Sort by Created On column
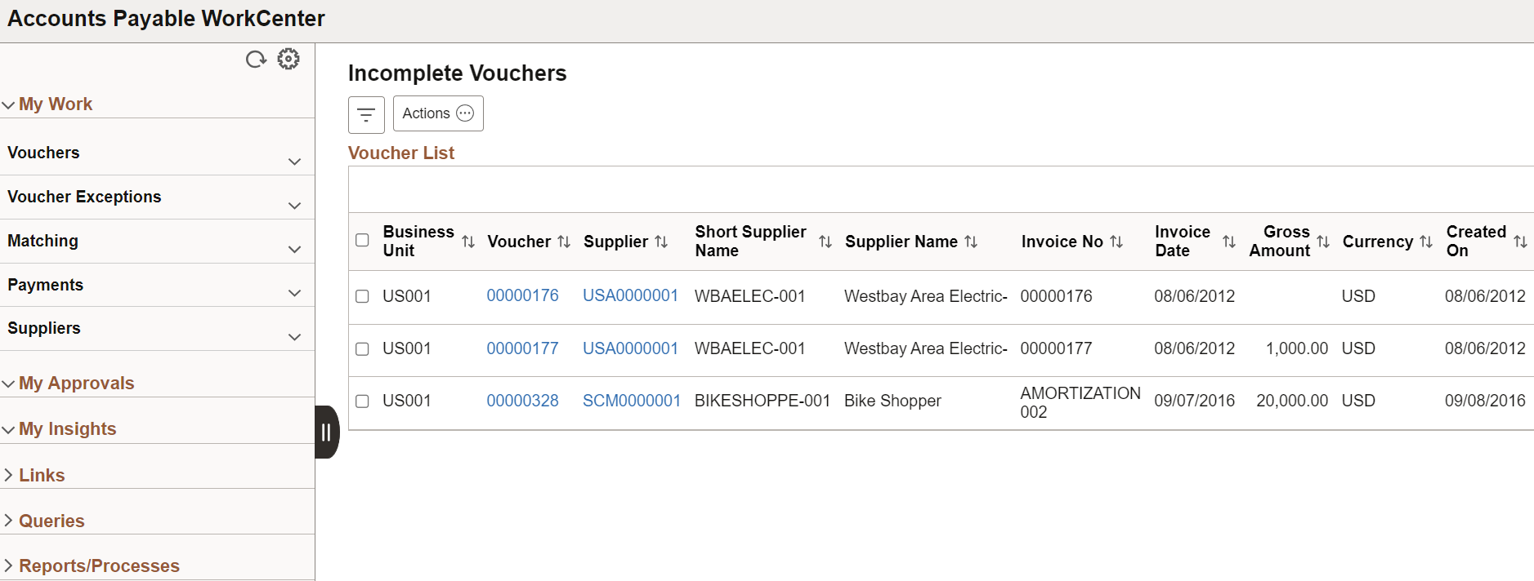The width and height of the screenshot is (1534, 581). (x=1520, y=242)
